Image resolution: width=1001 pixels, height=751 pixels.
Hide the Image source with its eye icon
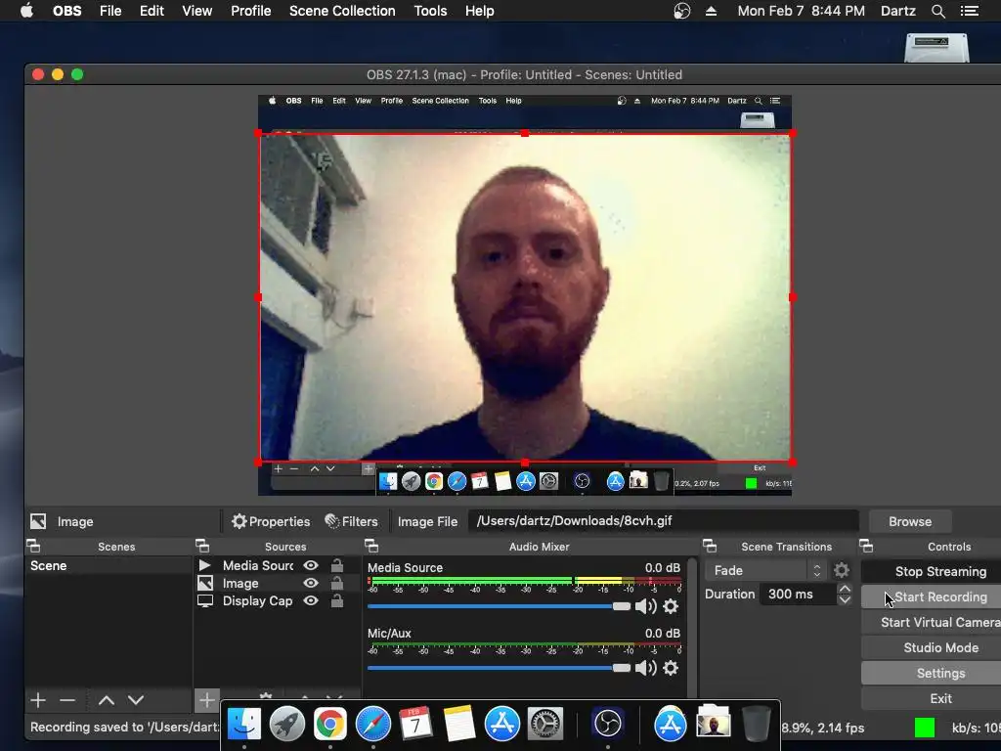click(x=311, y=583)
